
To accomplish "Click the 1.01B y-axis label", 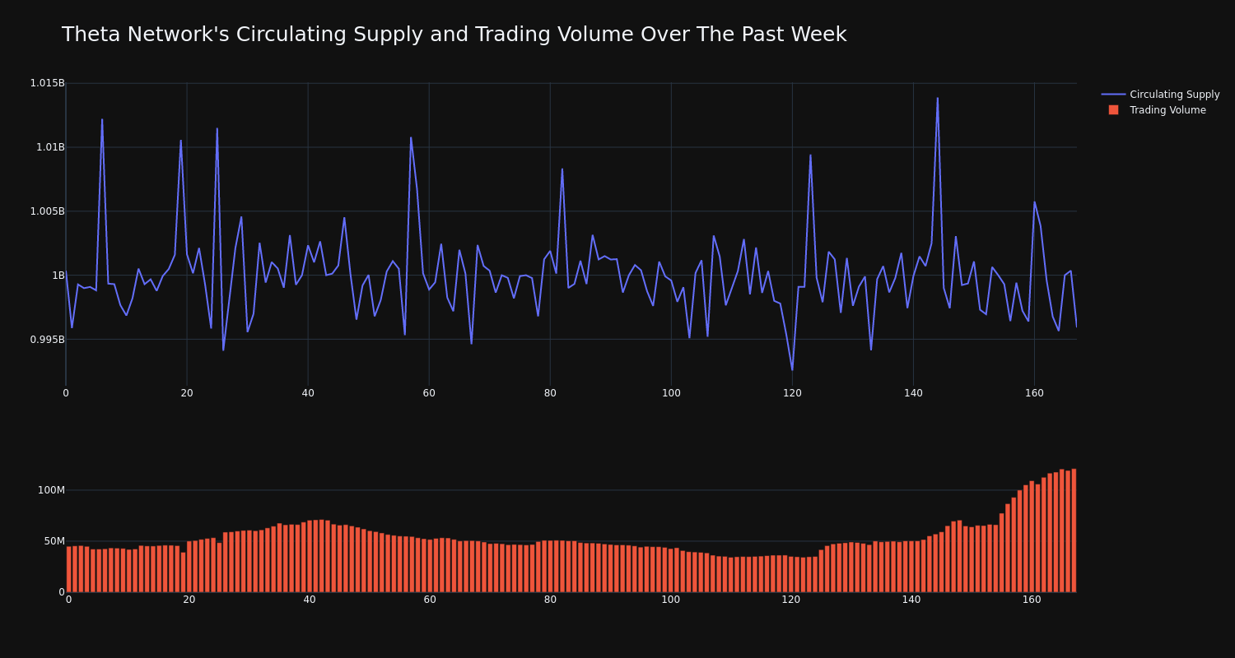I will coord(49,147).
